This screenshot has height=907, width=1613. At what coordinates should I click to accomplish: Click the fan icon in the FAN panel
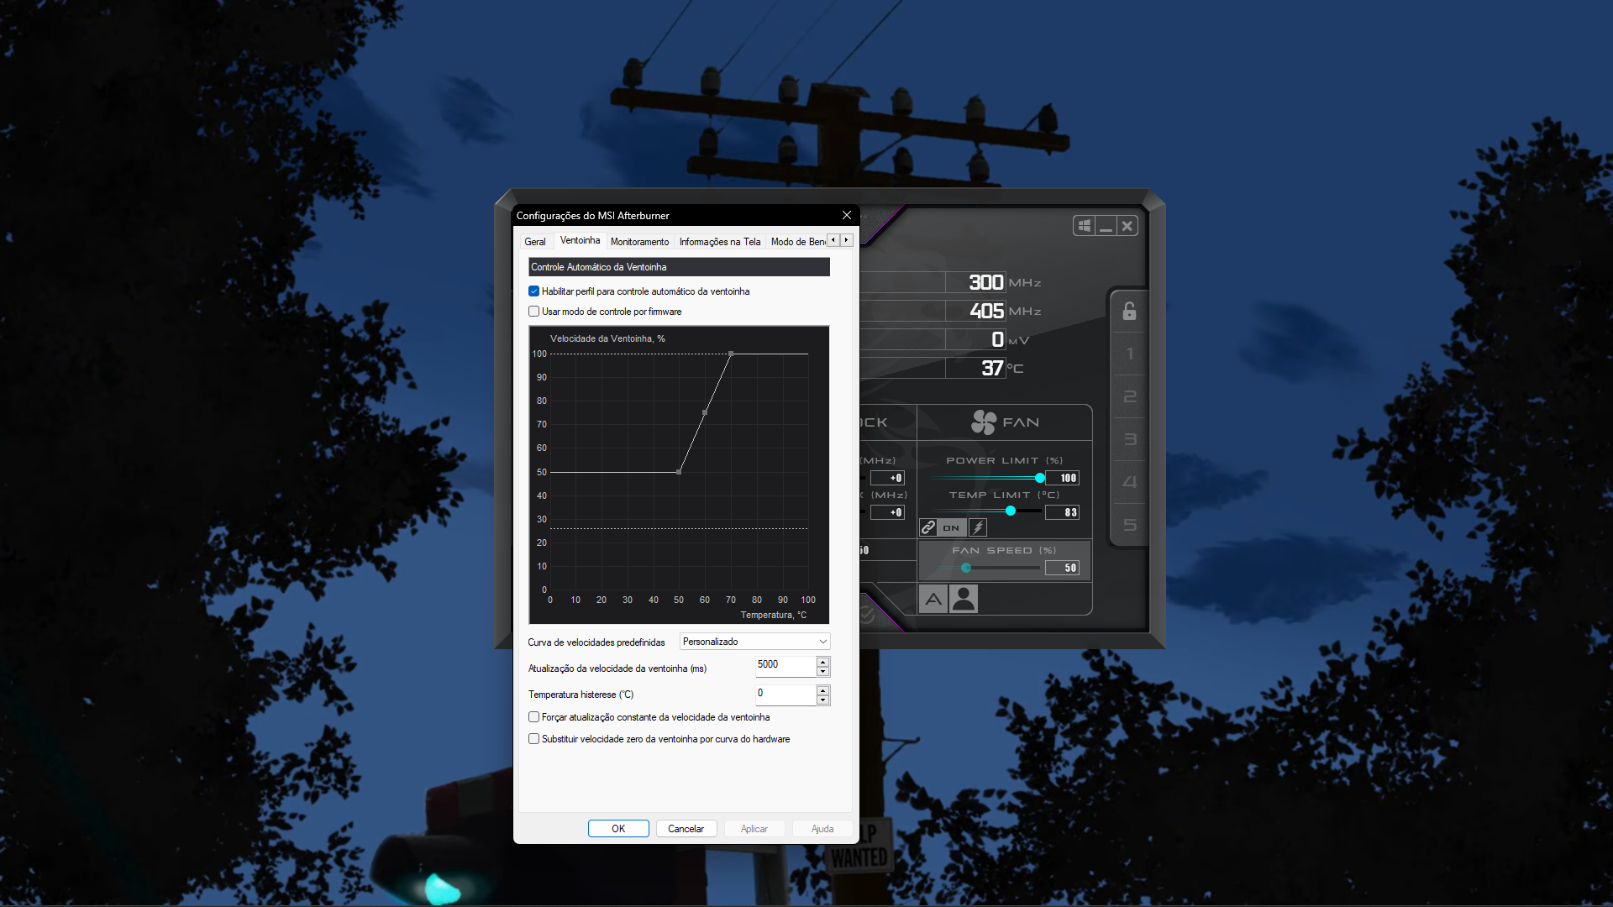984,422
